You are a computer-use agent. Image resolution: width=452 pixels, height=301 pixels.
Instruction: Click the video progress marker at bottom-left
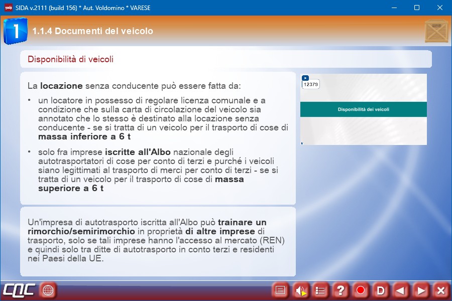302,143
